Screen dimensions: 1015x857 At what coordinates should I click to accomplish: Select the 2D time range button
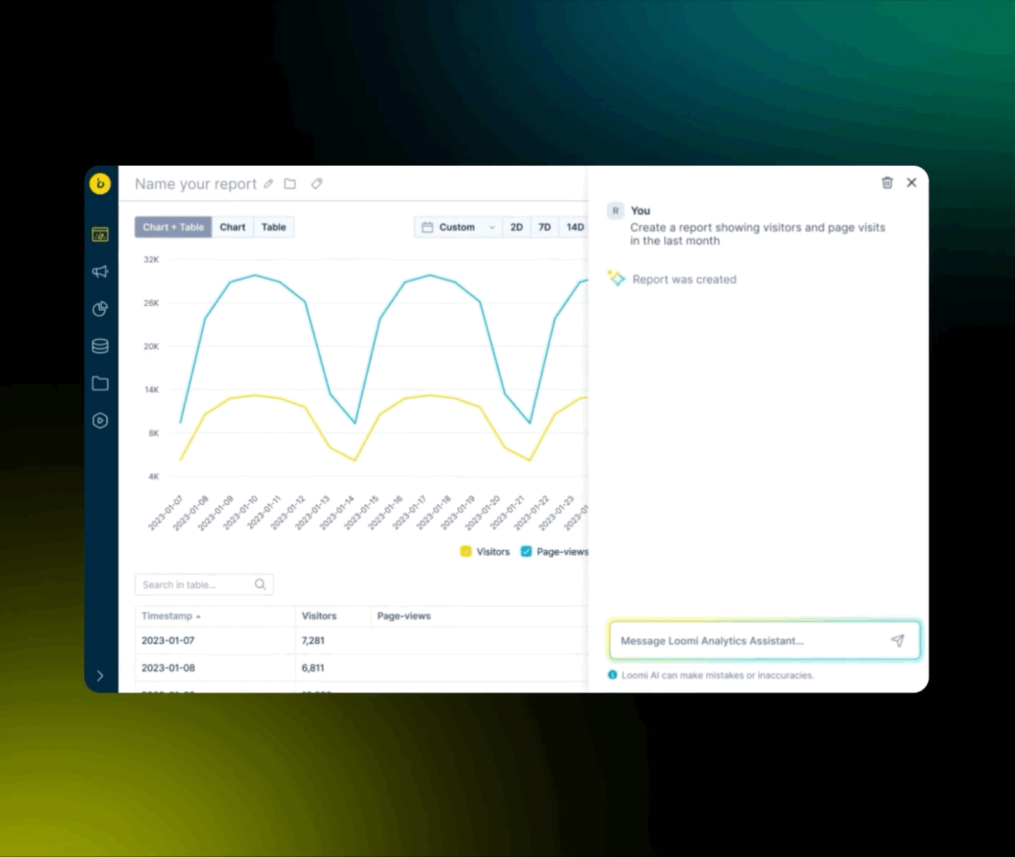tap(516, 227)
